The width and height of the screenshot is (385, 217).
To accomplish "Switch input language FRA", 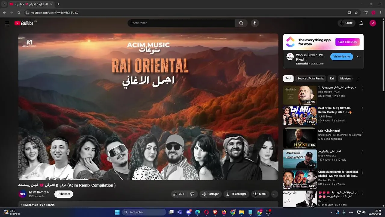I will (351, 212).
